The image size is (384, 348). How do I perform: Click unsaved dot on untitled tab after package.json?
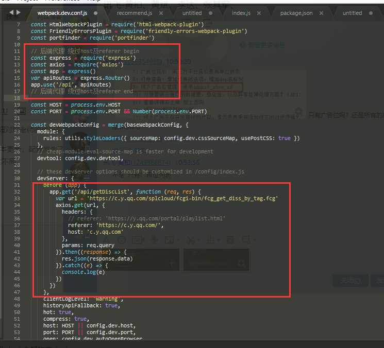(371, 13)
